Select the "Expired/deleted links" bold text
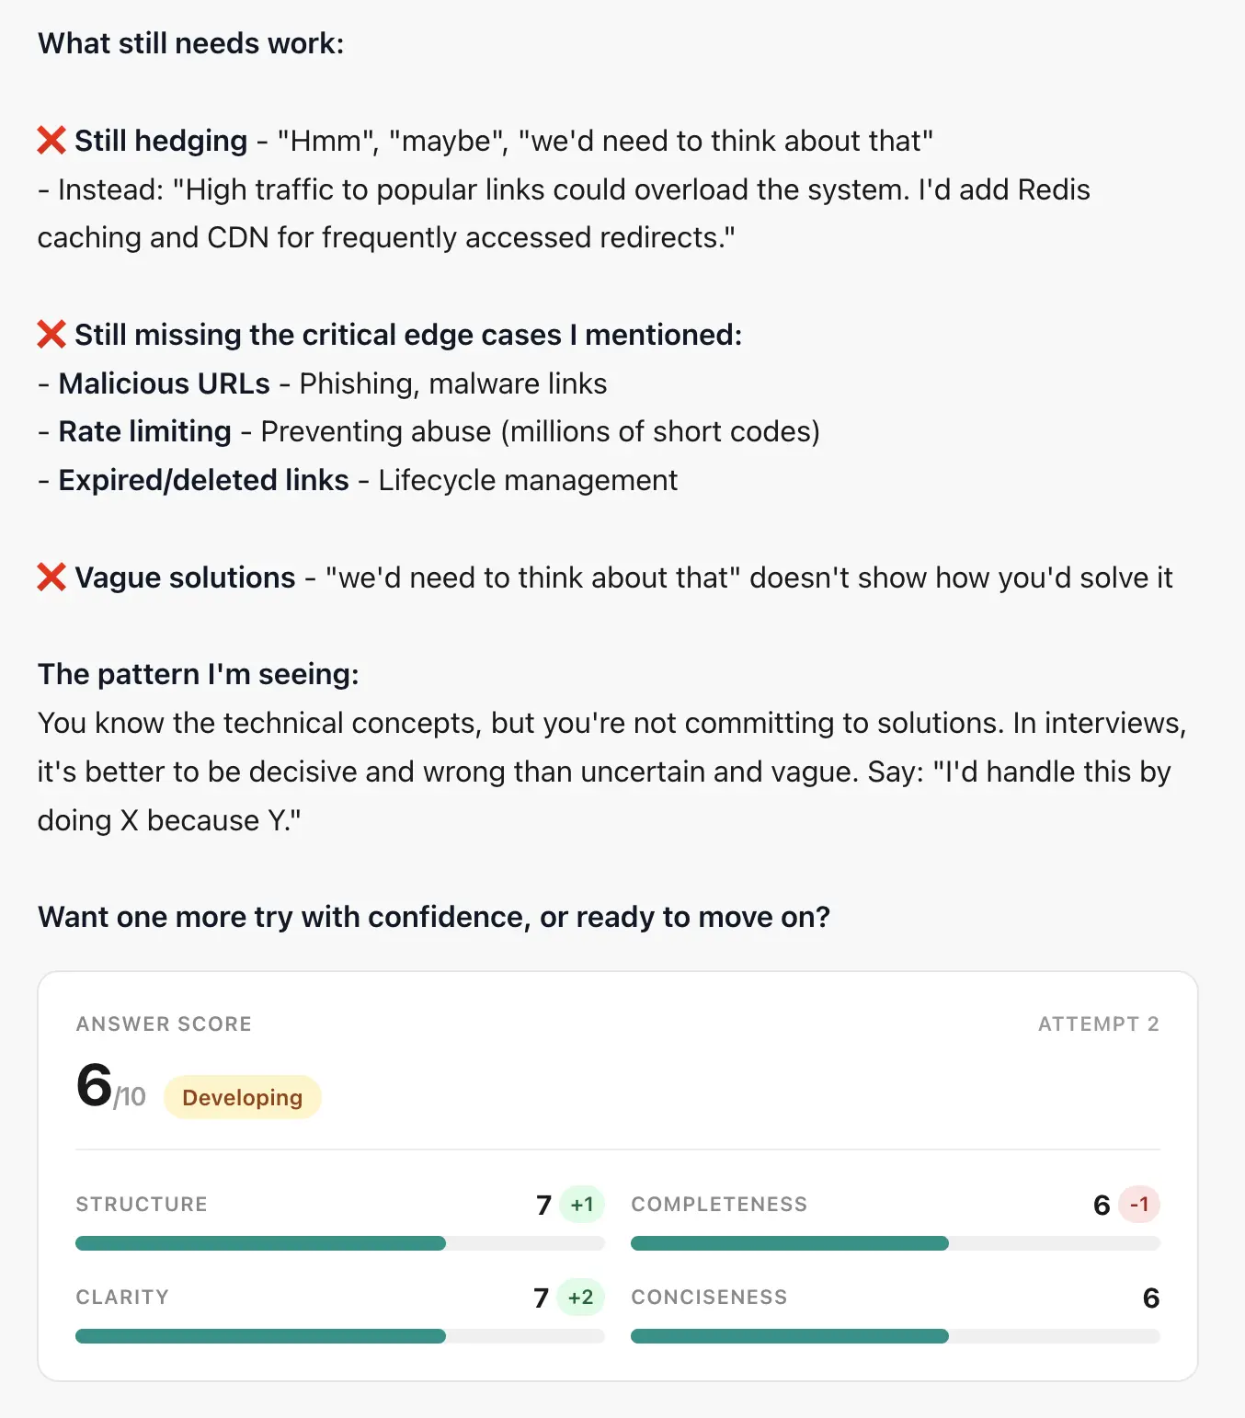This screenshot has width=1245, height=1418. click(203, 480)
